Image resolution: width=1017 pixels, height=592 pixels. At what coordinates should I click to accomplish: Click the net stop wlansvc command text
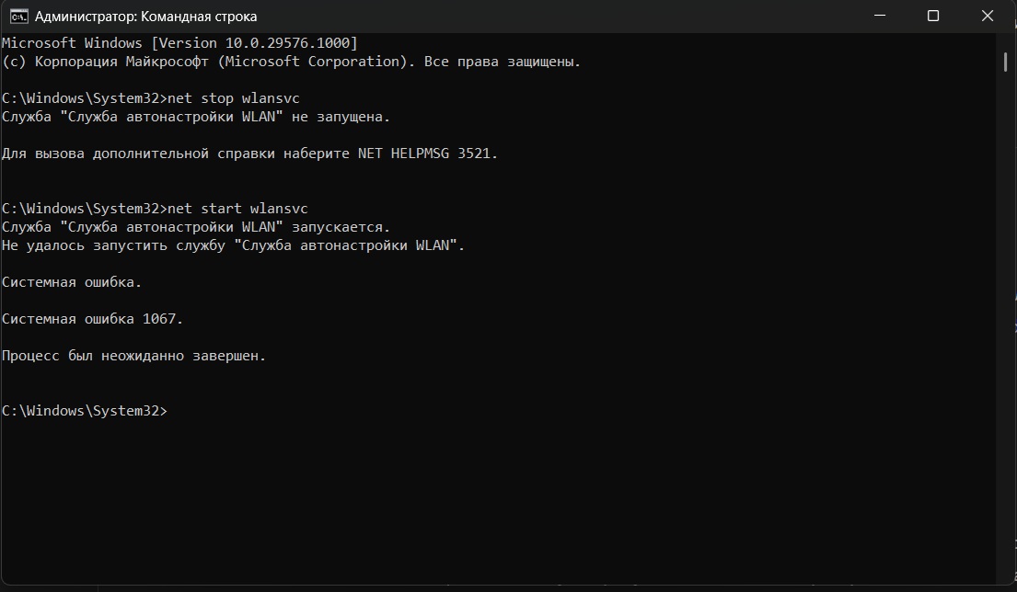click(234, 98)
